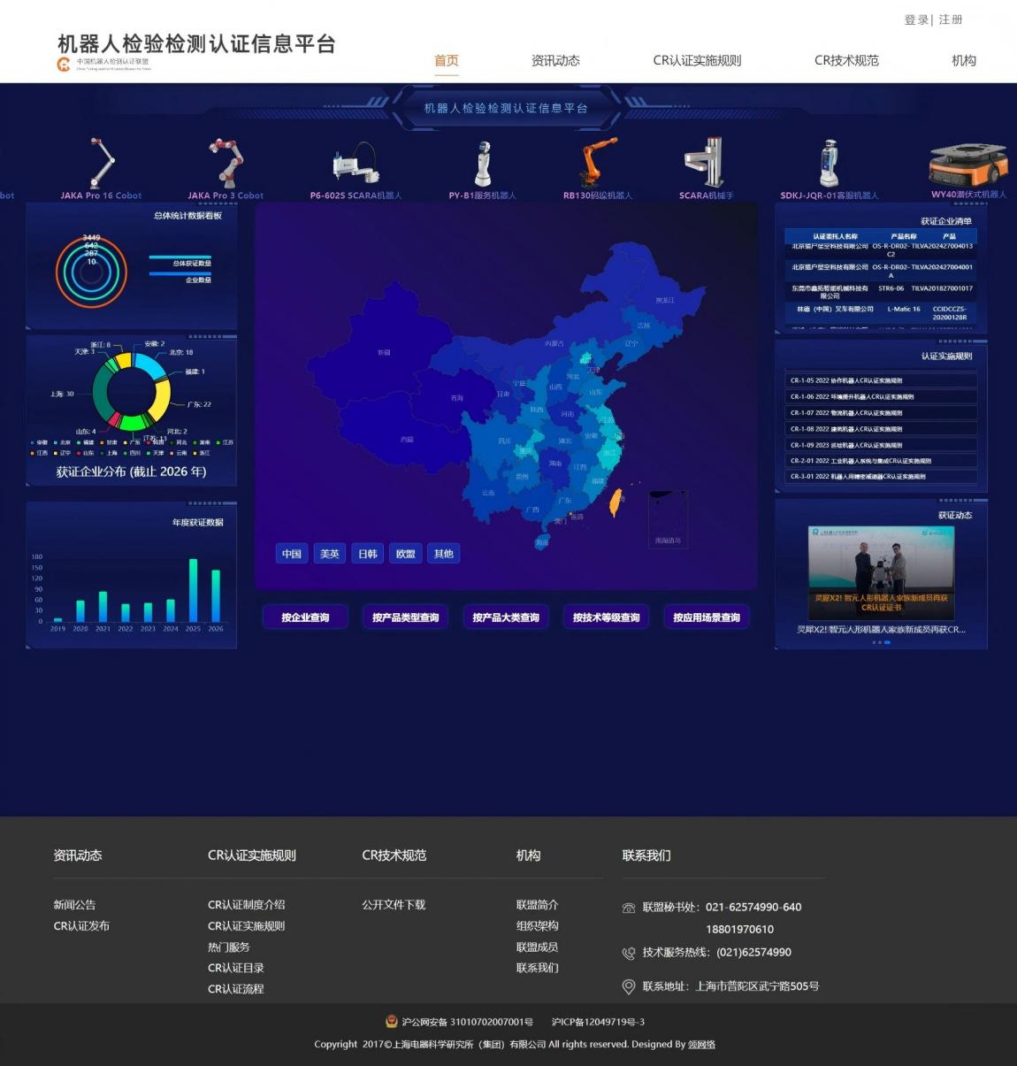Click the dark green 上海: 30 pie slice
Viewport: 1017px width, 1066px height.
(x=101, y=394)
